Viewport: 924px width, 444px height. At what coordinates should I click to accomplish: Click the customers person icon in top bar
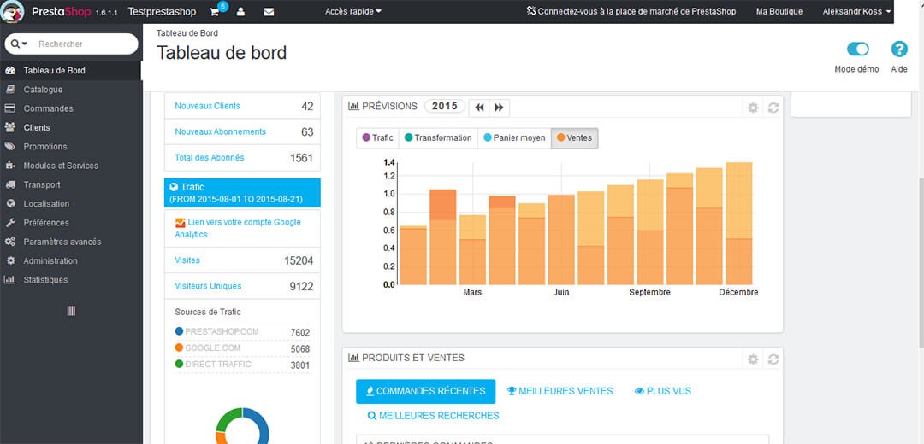[x=241, y=12]
